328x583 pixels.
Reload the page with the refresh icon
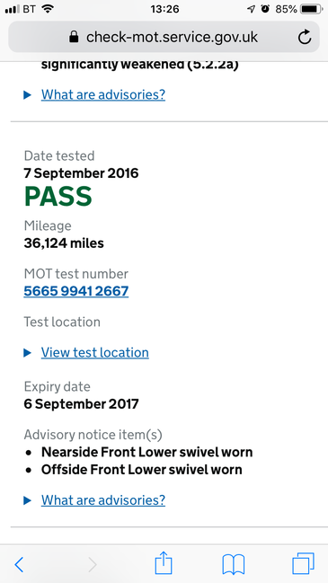[x=305, y=37]
